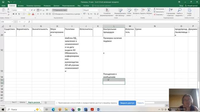The image size is (200, 112).
Task: Click the Windows Start button
Action: tap(3, 110)
